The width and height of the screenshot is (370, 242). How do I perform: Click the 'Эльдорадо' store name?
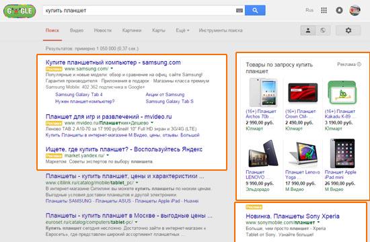[x=258, y=189]
